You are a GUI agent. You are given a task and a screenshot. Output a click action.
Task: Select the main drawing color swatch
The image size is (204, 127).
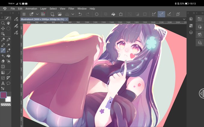coord(4,95)
